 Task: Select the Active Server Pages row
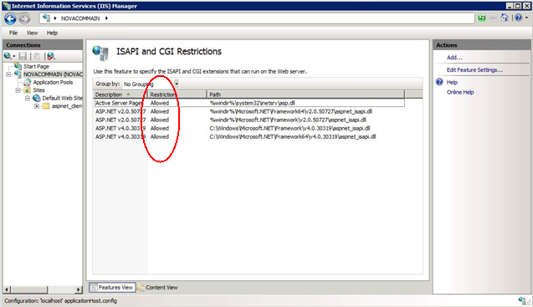249,103
